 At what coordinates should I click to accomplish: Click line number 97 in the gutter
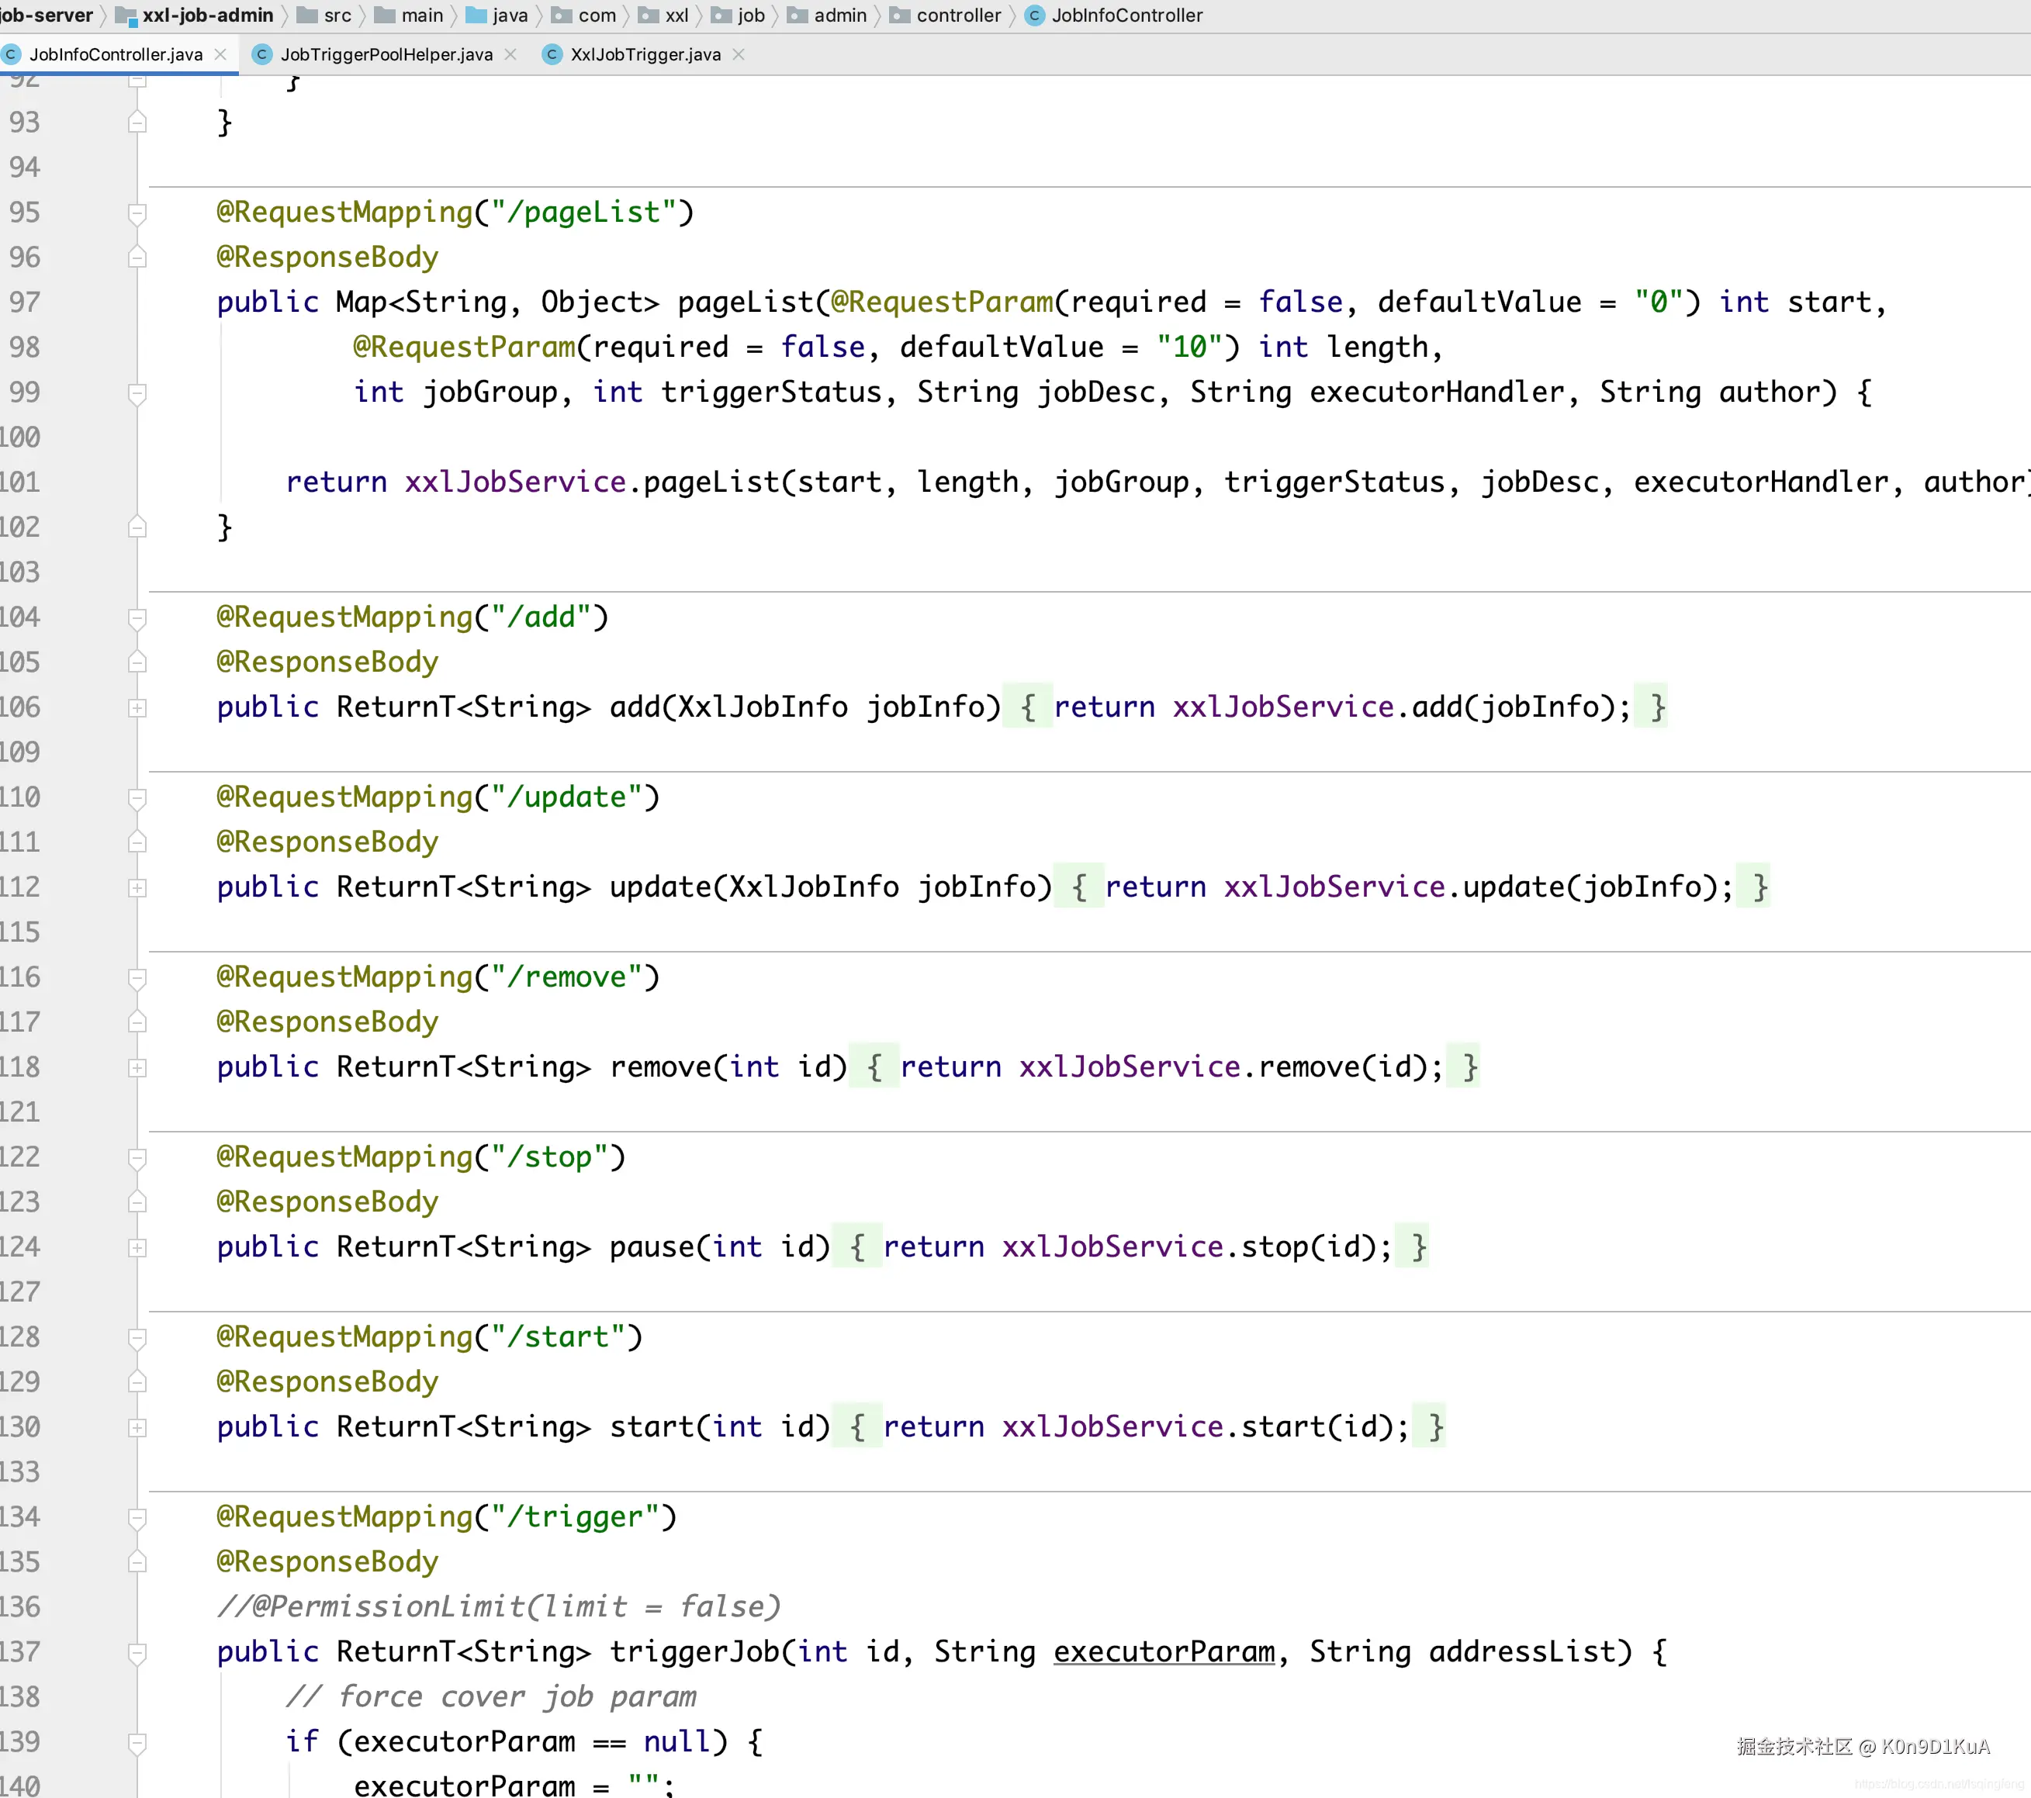tap(25, 303)
